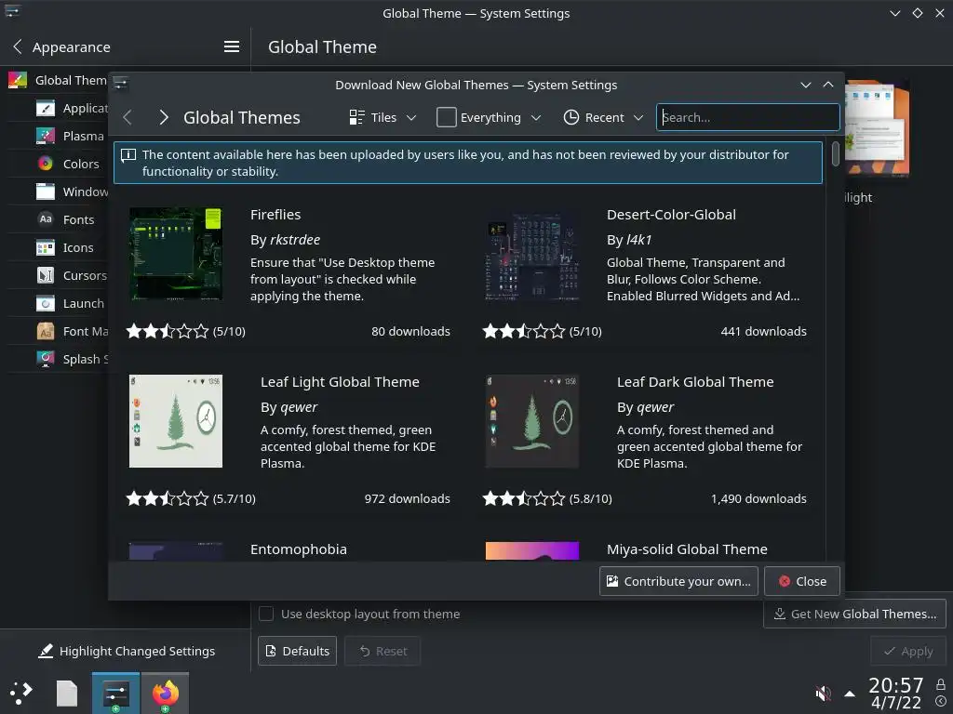Click the Reset button
953x714 pixels.
click(x=383, y=651)
